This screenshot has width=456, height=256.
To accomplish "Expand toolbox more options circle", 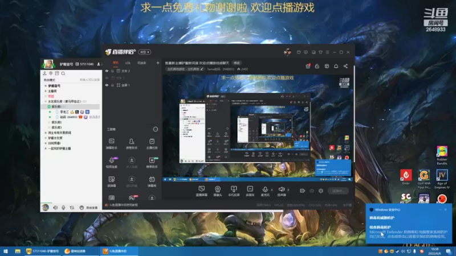I will pos(156,129).
